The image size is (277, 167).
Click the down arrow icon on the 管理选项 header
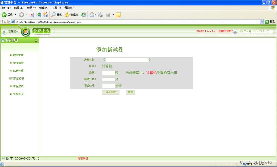(x=36, y=40)
